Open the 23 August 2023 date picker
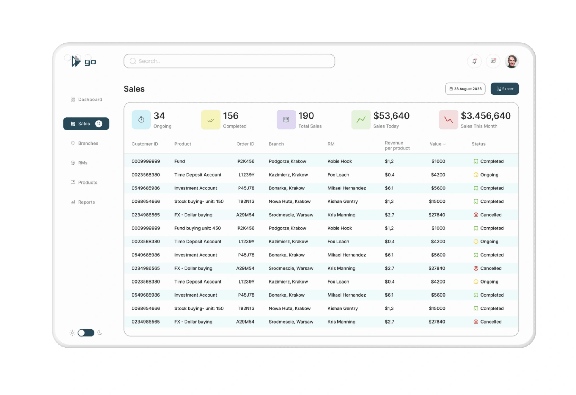 click(465, 89)
